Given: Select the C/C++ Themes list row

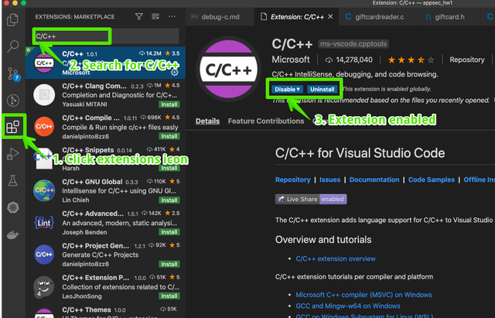Looking at the screenshot, I should click(x=105, y=309).
